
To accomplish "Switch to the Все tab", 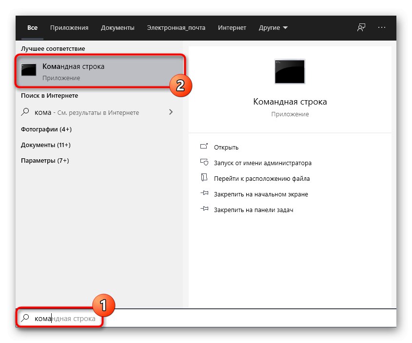I will [x=32, y=28].
